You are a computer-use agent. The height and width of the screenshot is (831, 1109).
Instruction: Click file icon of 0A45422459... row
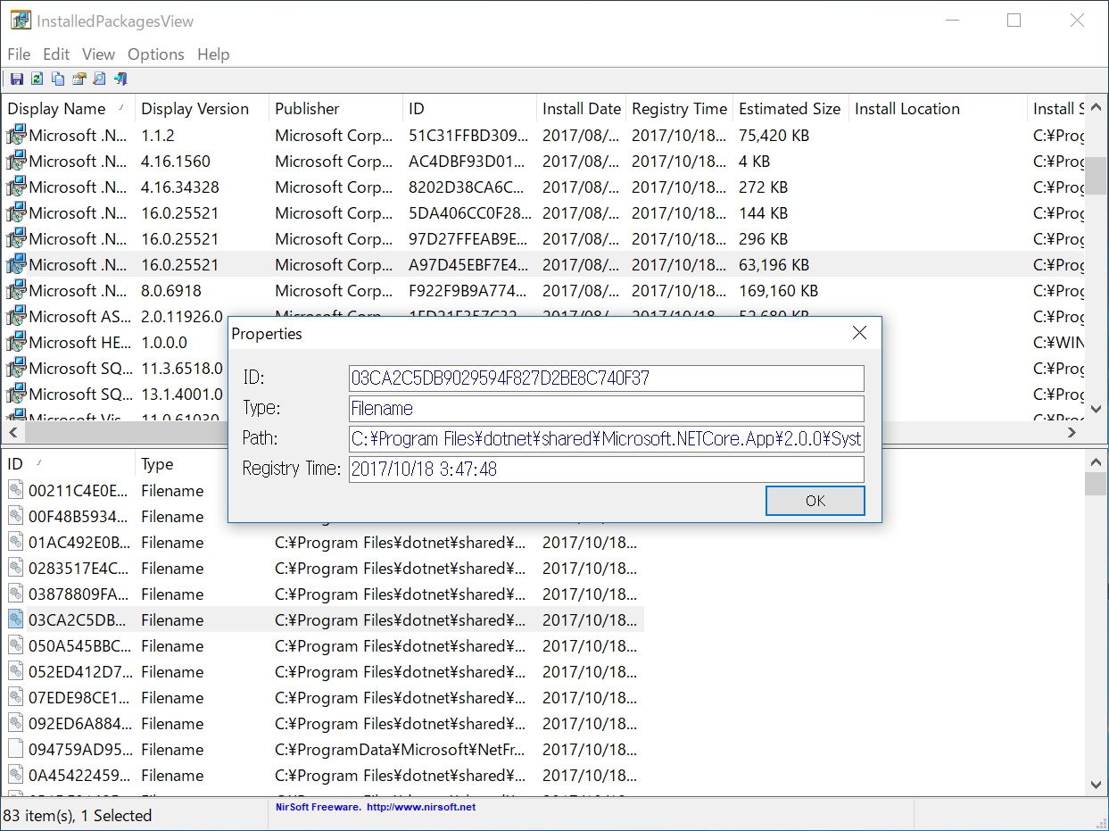[x=16, y=775]
